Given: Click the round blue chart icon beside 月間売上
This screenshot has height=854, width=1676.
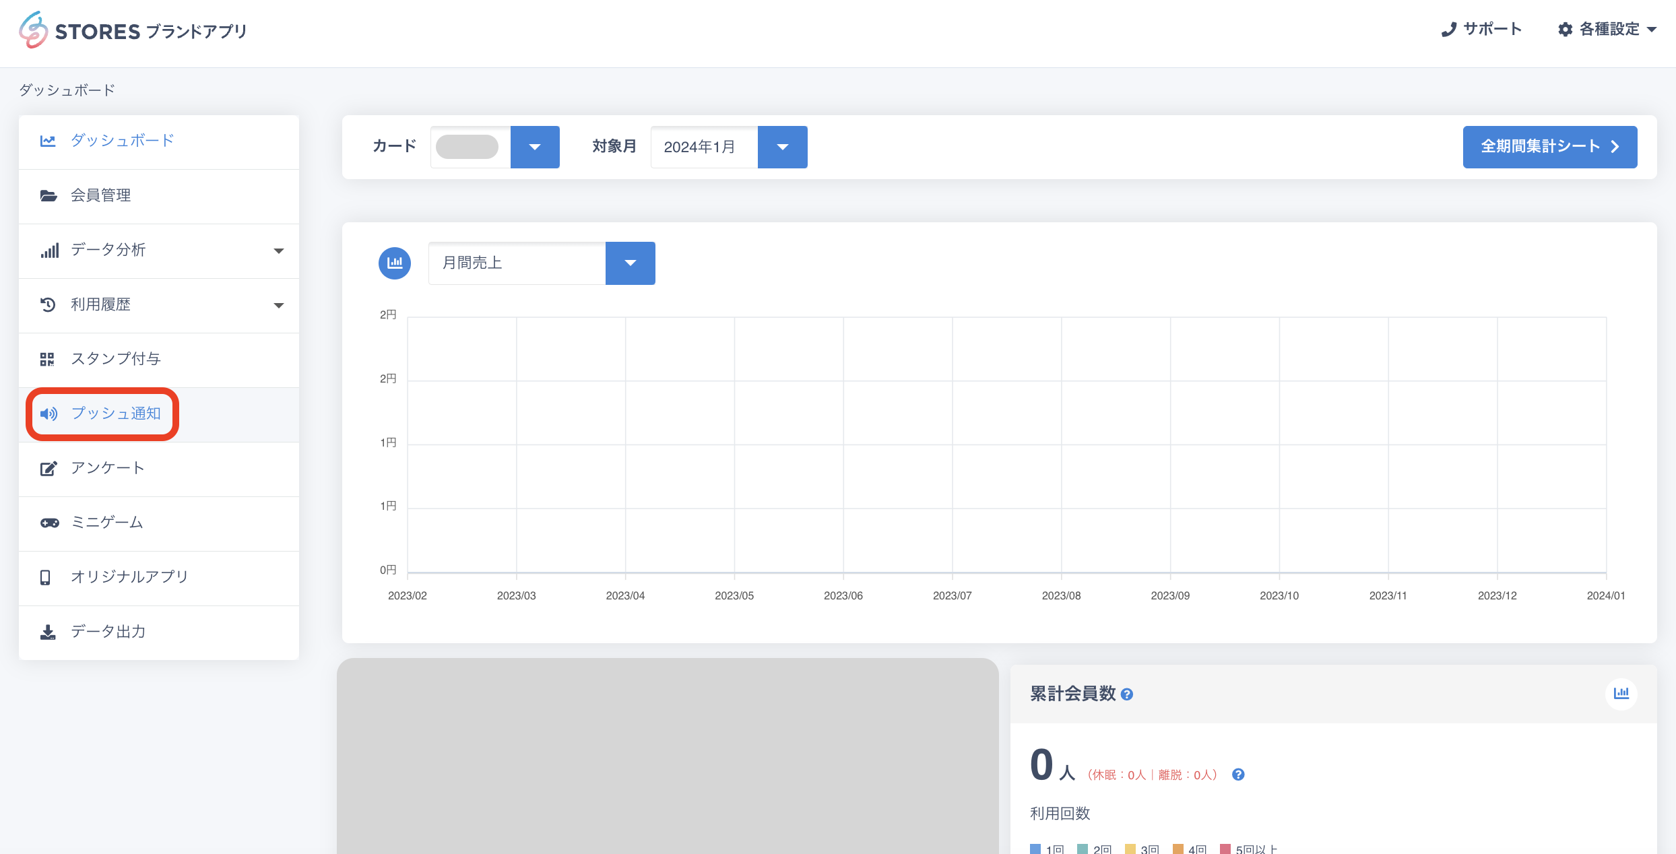Looking at the screenshot, I should 395,263.
